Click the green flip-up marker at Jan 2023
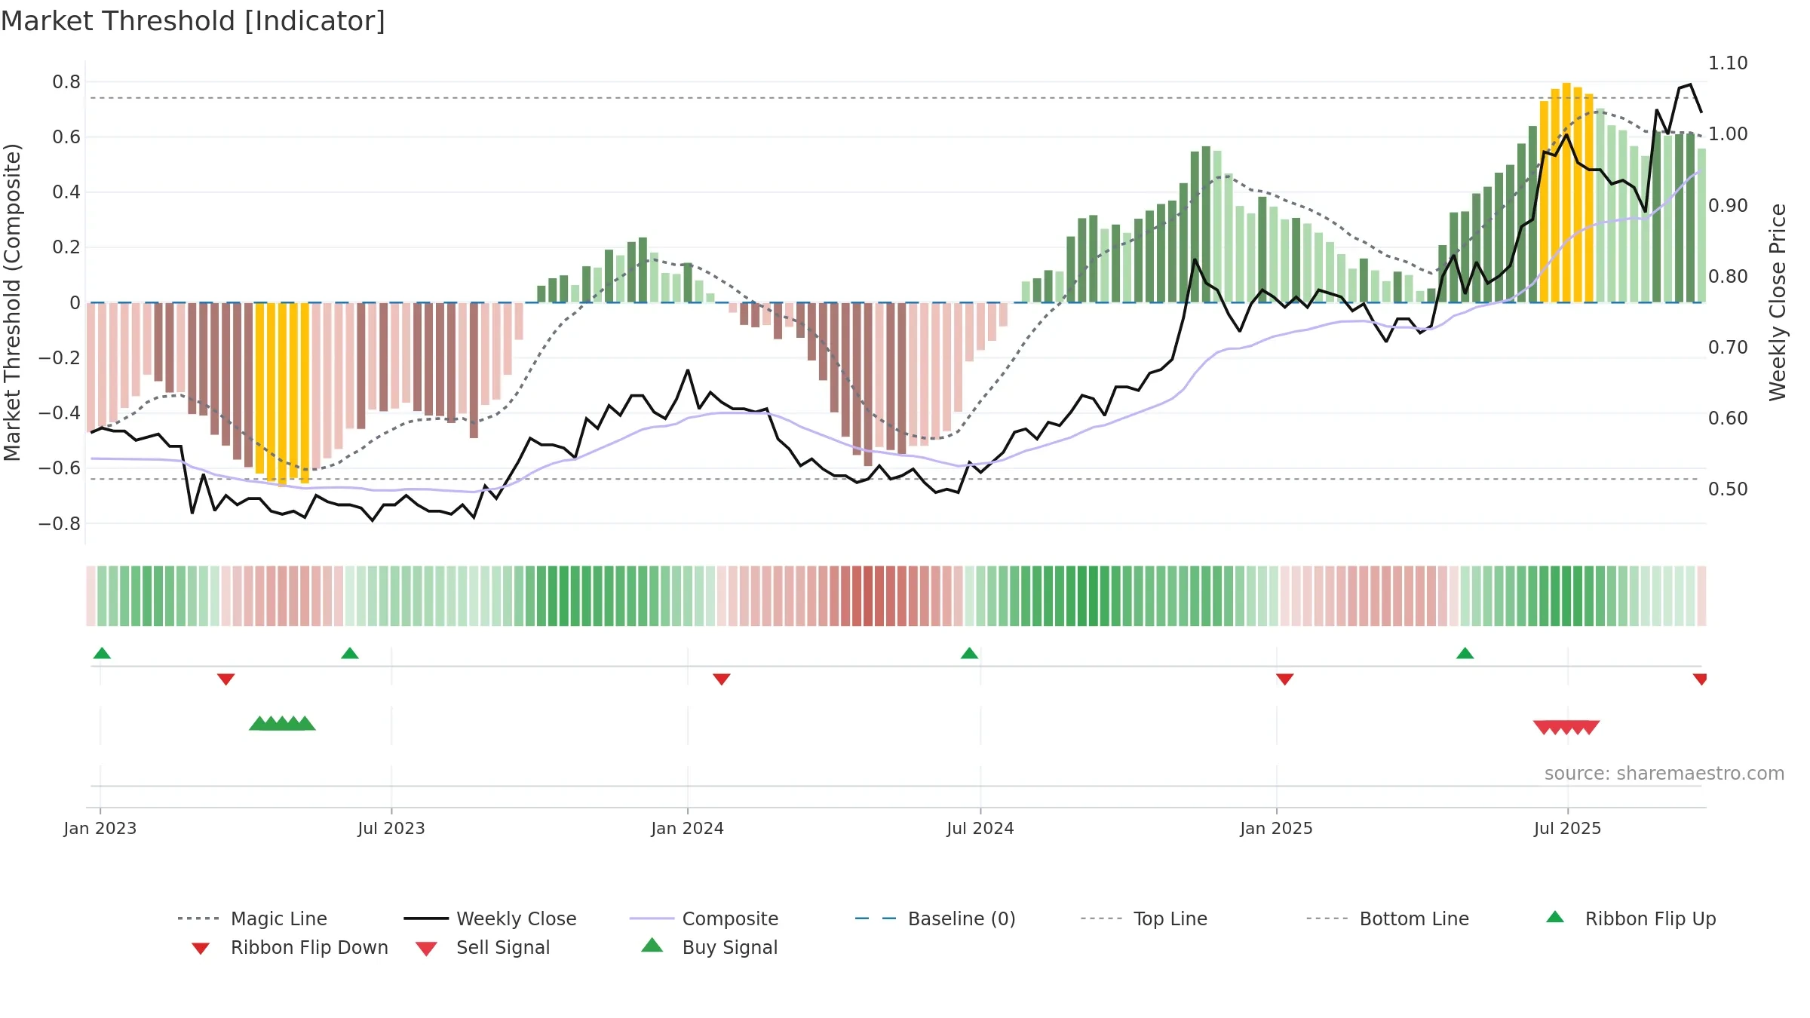Viewport: 1810px width, 1018px height. tap(102, 653)
